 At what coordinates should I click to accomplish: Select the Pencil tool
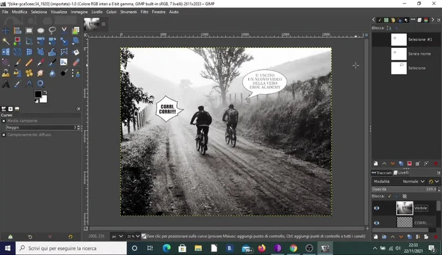30,62
